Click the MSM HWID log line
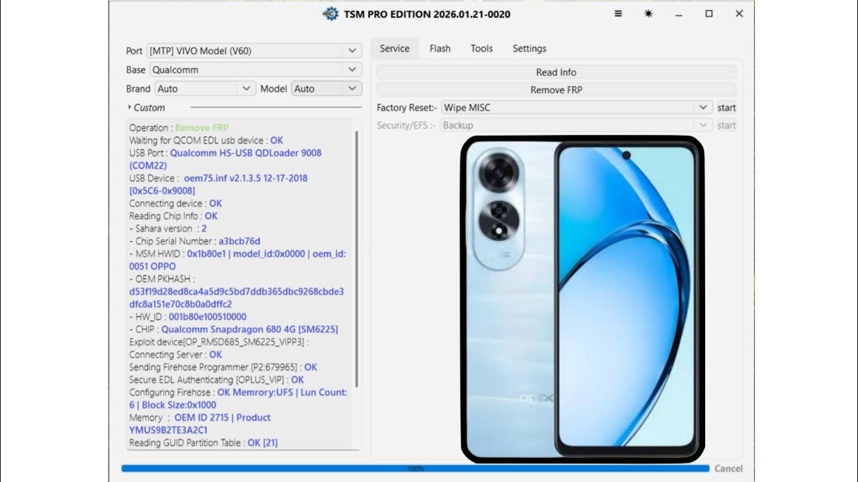The height and width of the screenshot is (482, 858). click(x=237, y=260)
